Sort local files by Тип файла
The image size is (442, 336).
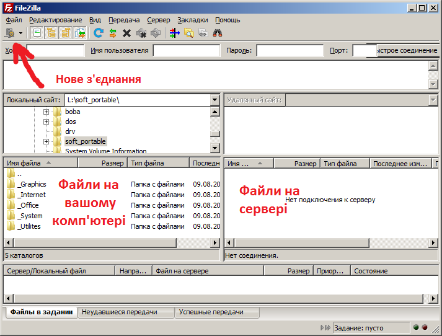159,163
